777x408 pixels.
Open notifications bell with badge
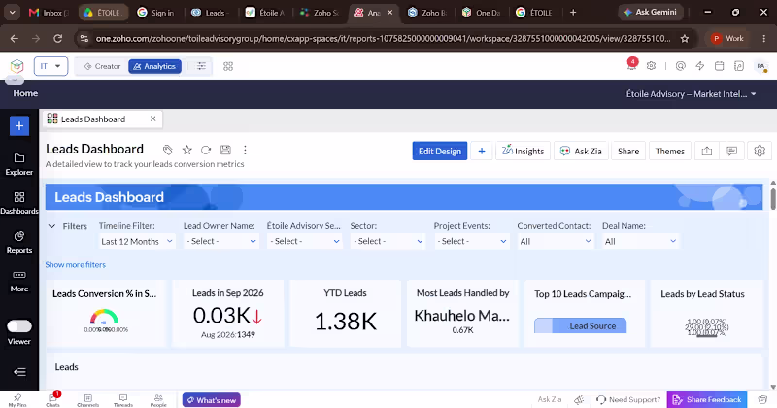click(x=632, y=64)
